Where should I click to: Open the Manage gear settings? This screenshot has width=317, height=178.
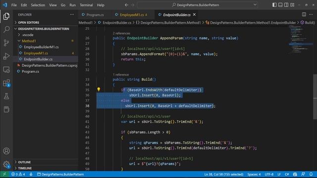6,164
